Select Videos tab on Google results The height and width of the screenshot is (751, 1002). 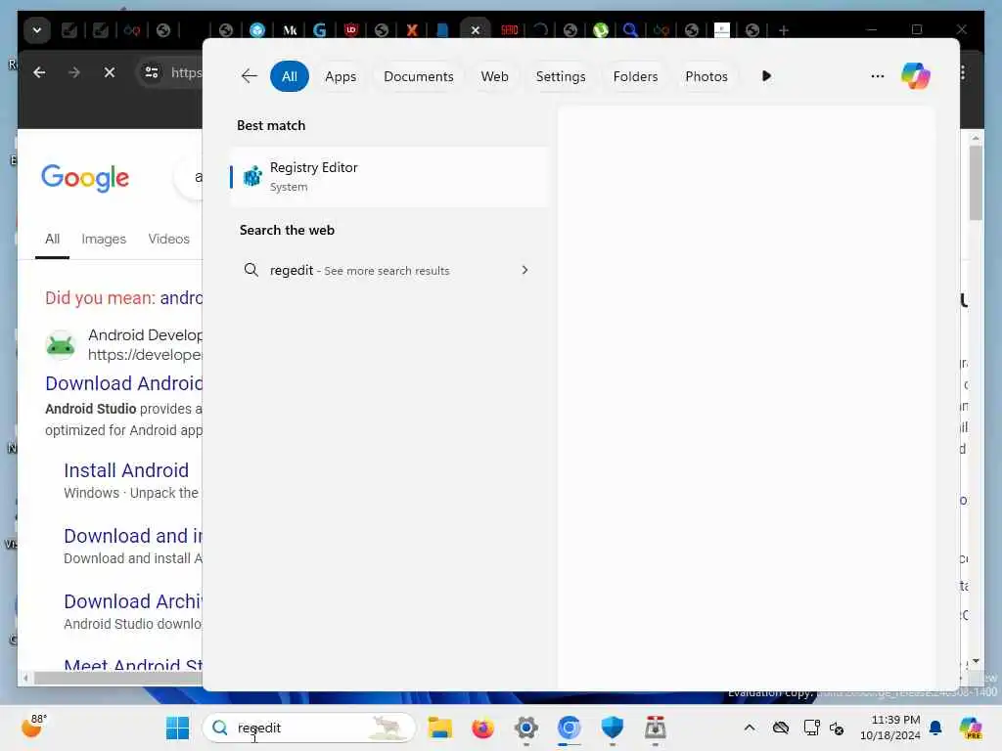click(168, 239)
